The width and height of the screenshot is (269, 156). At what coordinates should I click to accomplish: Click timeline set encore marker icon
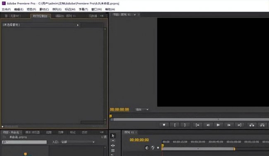[153, 148]
